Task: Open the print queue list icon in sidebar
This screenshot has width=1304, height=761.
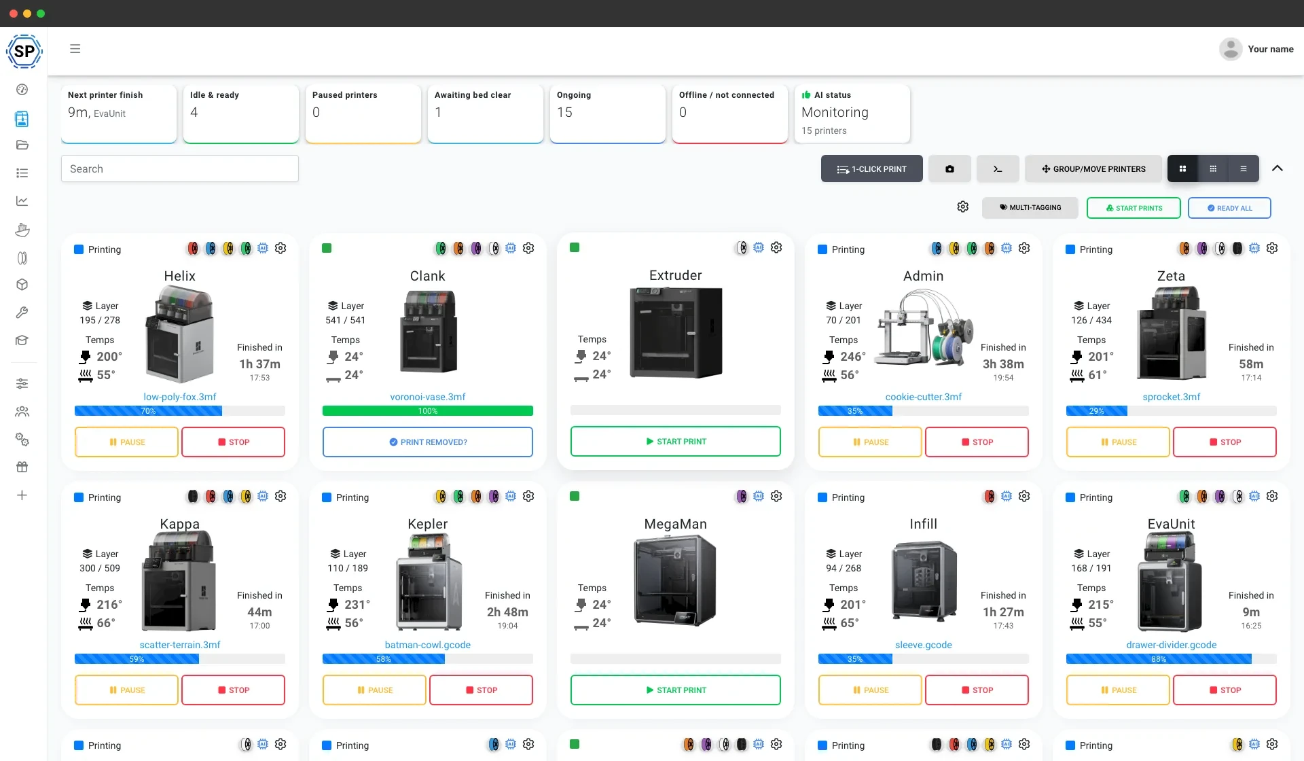Action: point(22,173)
